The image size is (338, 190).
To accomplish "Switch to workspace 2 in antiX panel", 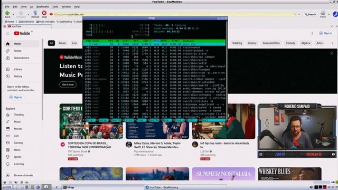I will [x=57, y=187].
